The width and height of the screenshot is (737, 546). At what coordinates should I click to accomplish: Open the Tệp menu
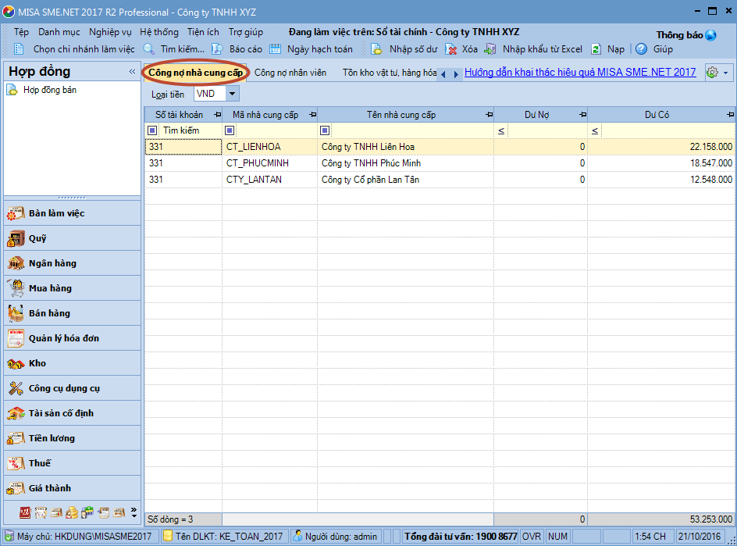coord(21,32)
